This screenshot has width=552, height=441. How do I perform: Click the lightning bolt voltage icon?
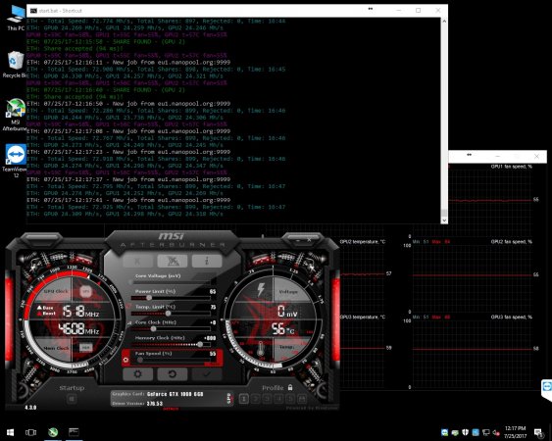tap(261, 289)
